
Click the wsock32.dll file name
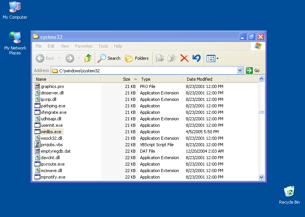[51, 138]
